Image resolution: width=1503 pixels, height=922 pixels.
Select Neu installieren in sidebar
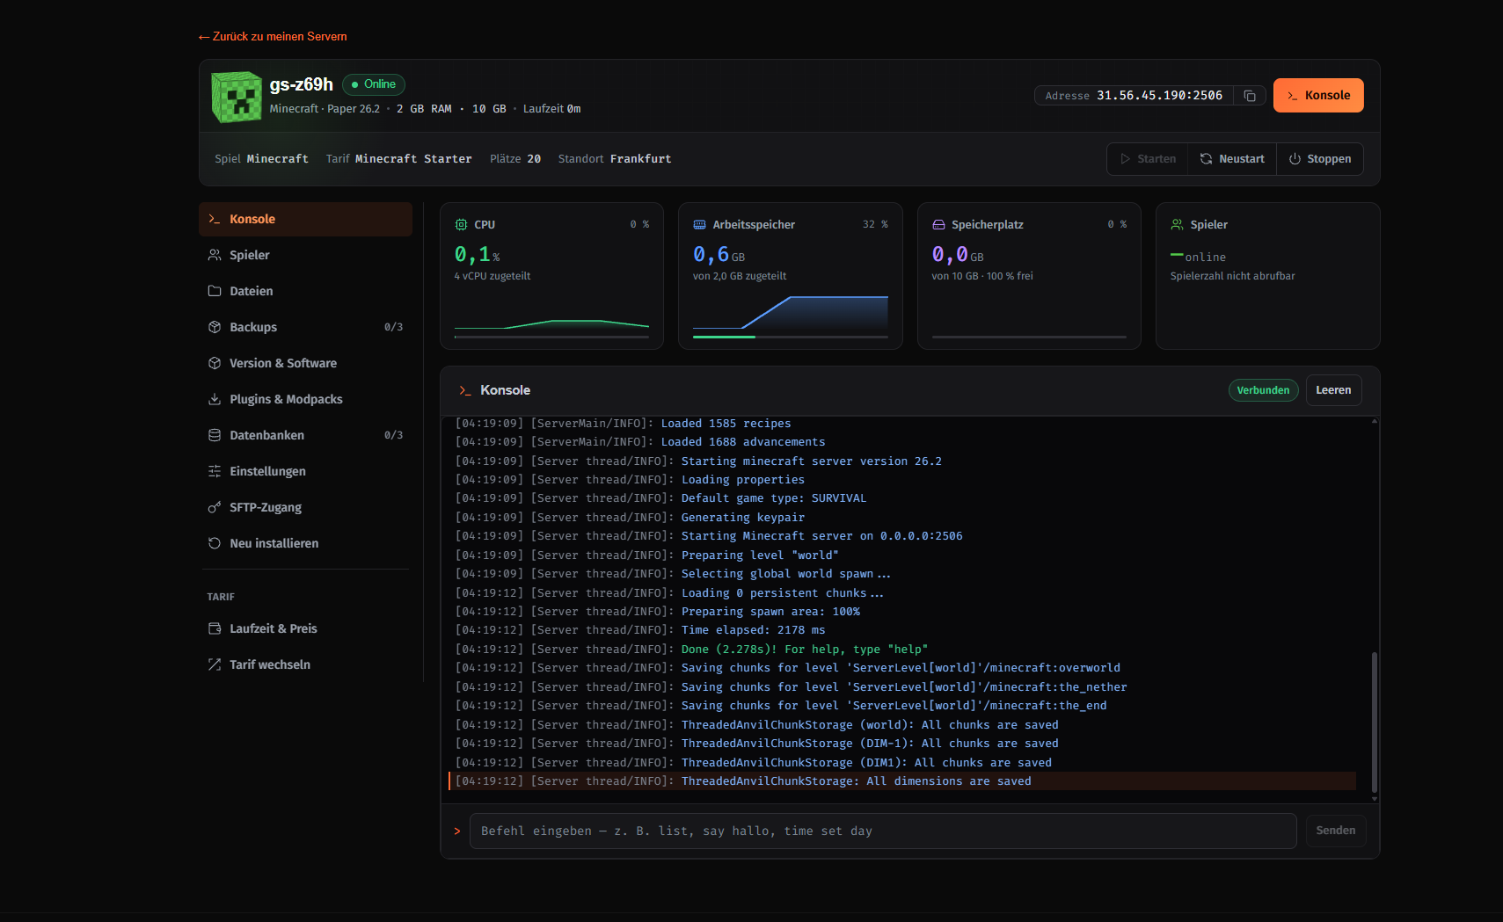(x=305, y=543)
